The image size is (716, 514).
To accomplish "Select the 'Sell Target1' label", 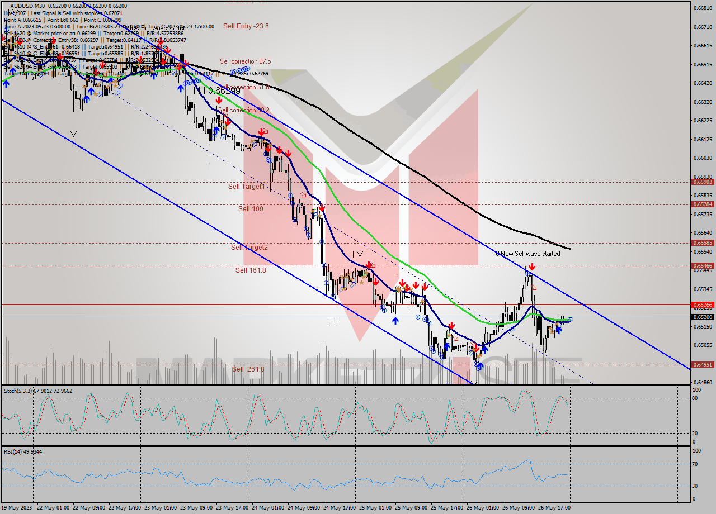I will coord(246,187).
